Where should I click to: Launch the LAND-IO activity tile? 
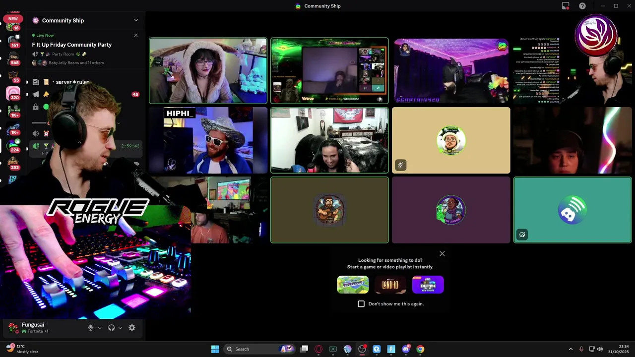click(390, 285)
